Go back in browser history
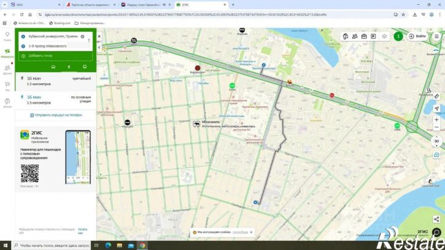Viewport: 445px width, 250px height. pos(5,15)
